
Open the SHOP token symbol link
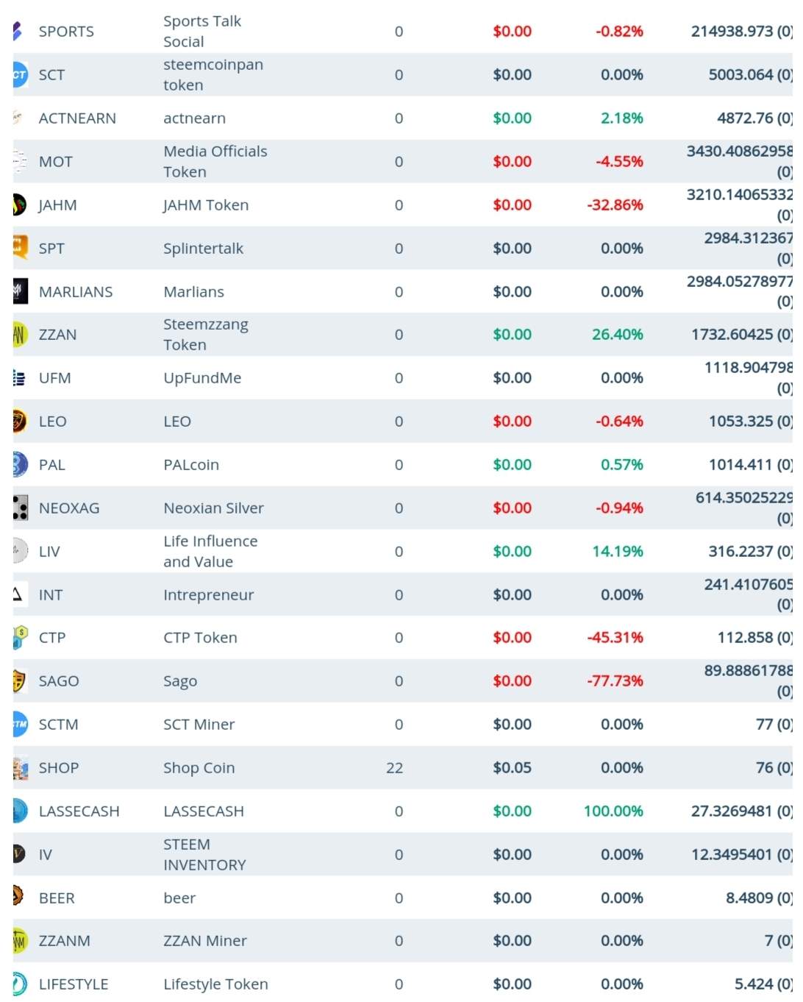coord(59,768)
